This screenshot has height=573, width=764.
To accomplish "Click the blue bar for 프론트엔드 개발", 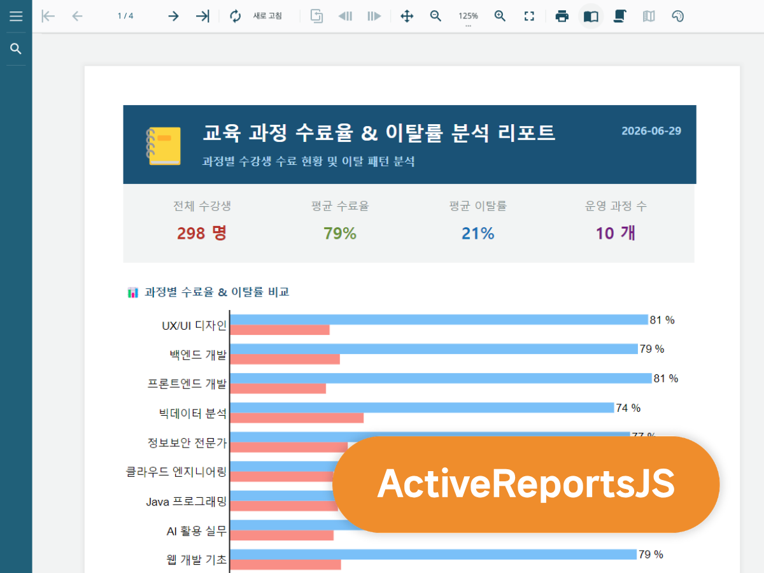I will pos(441,378).
